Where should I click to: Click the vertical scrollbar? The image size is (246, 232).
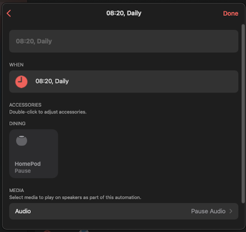(x=243, y=113)
